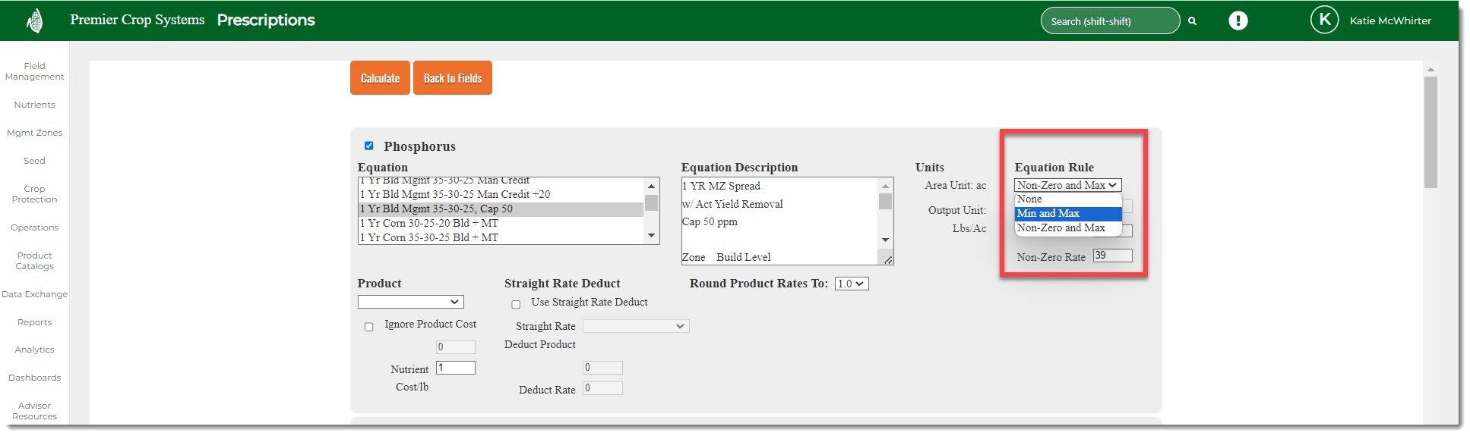Uncheck the Phosphorus checkbox
Image resolution: width=1470 pixels, height=436 pixels.
pos(369,146)
